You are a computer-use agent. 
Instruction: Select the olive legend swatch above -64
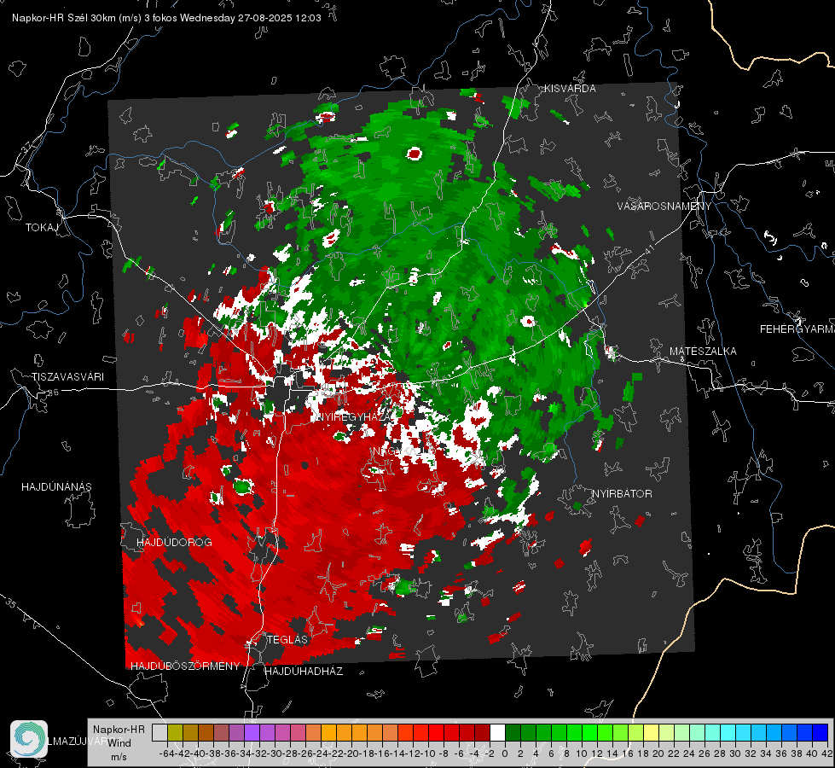click(175, 732)
